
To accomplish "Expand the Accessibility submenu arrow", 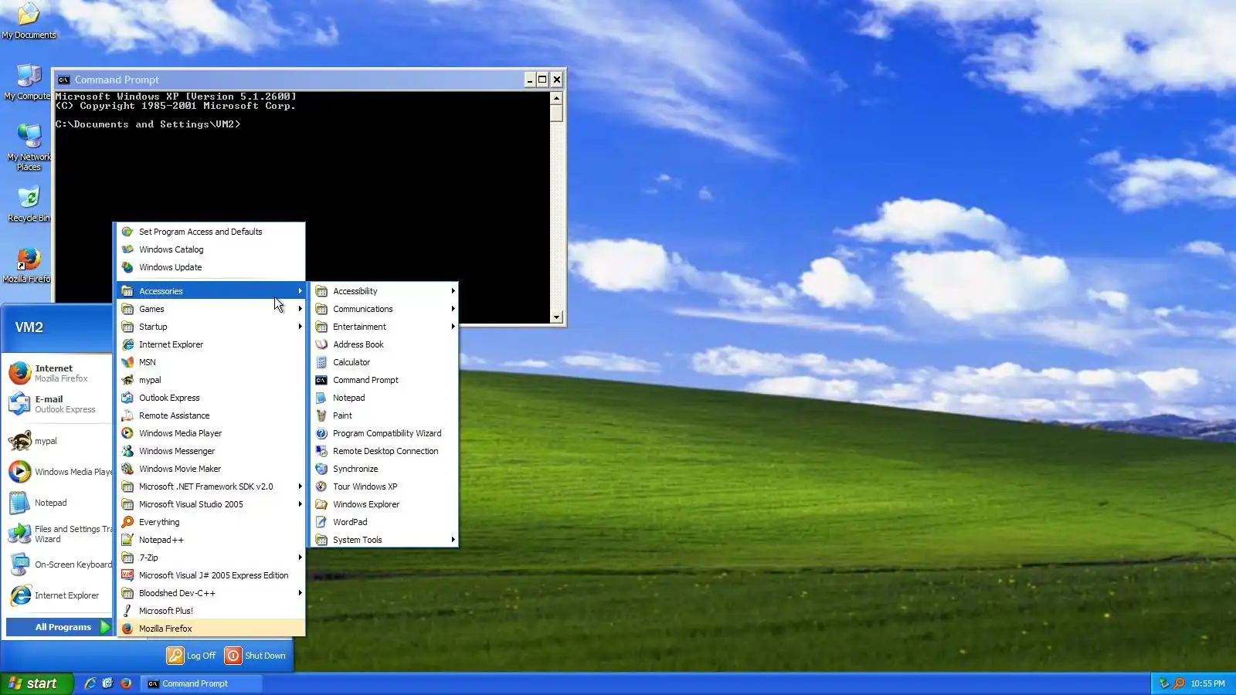I will 453,291.
